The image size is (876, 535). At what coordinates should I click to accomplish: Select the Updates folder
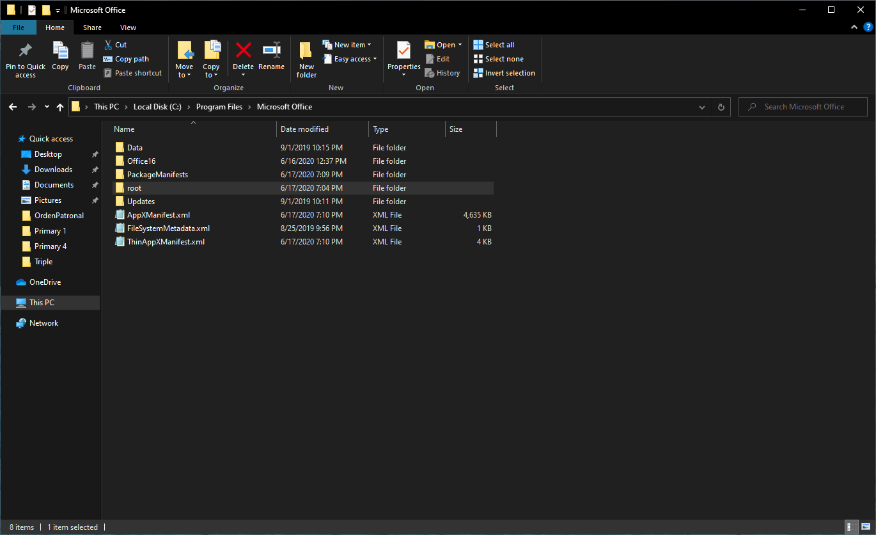303,202
